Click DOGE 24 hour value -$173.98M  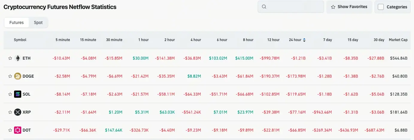296,76
